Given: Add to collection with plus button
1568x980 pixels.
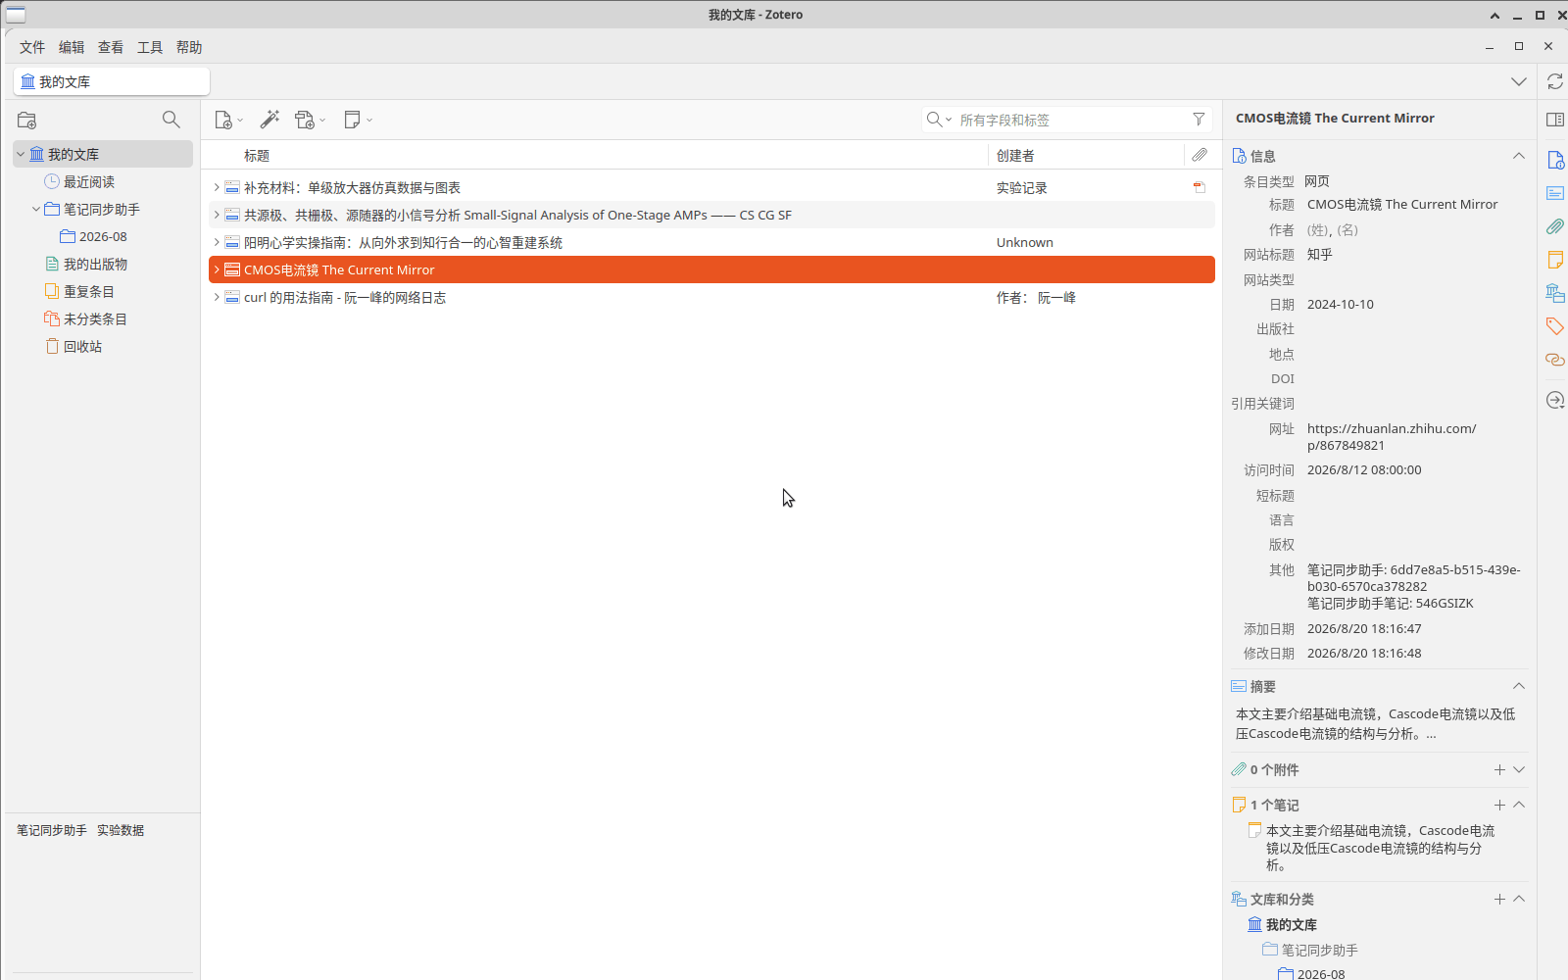Looking at the screenshot, I should click(x=1499, y=899).
